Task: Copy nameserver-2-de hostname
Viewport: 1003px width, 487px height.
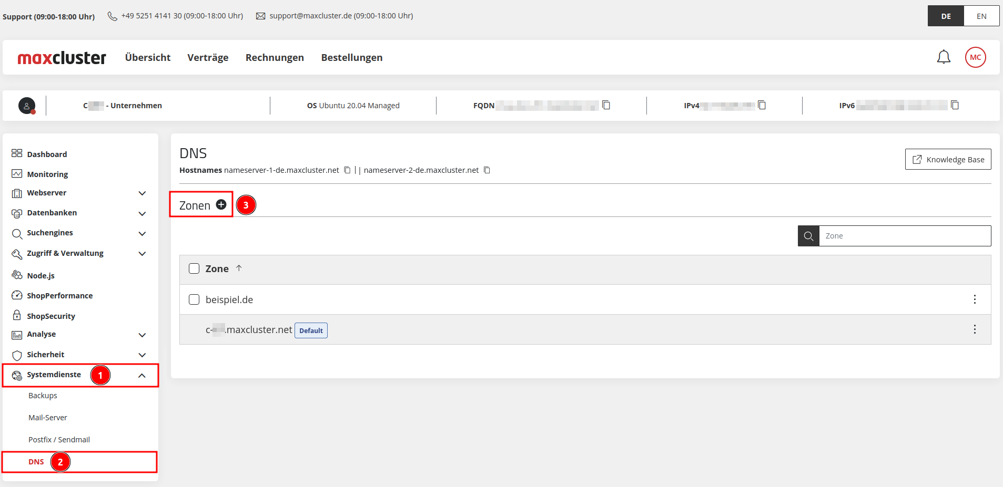Action: click(487, 170)
